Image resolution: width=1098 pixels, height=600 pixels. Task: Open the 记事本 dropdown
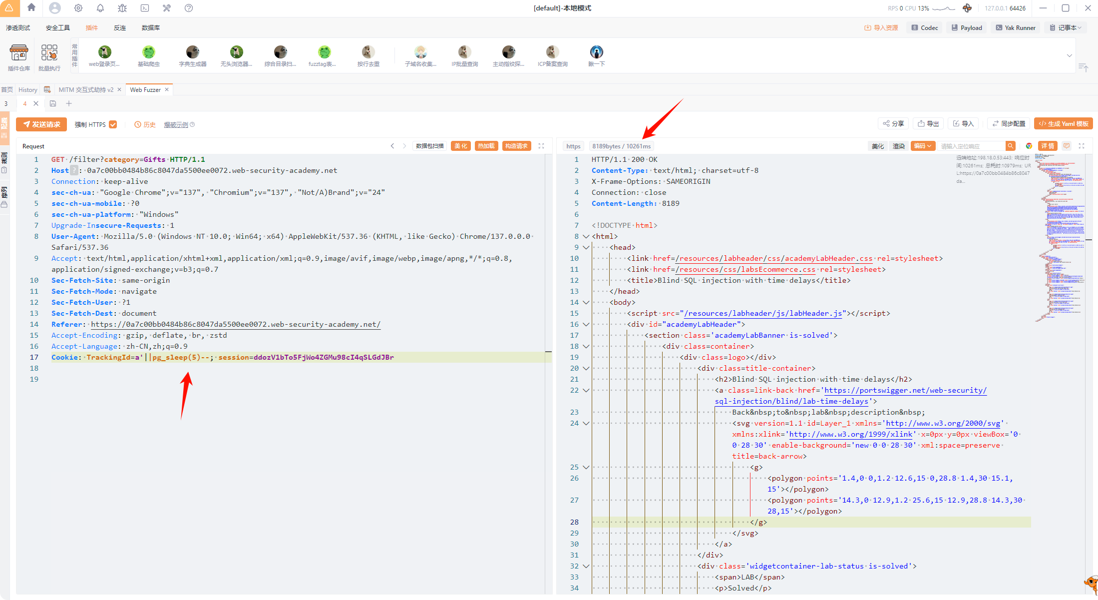[1066, 28]
